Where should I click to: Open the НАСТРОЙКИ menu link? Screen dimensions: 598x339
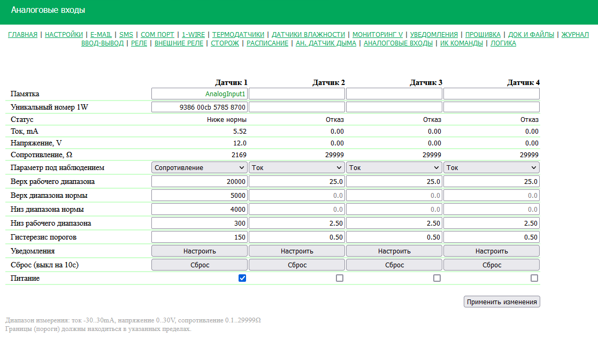point(64,35)
